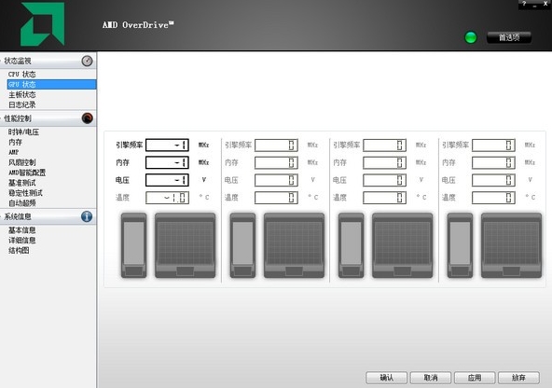Click the AMD logo icon
This screenshot has width=552, height=388.
43,24
